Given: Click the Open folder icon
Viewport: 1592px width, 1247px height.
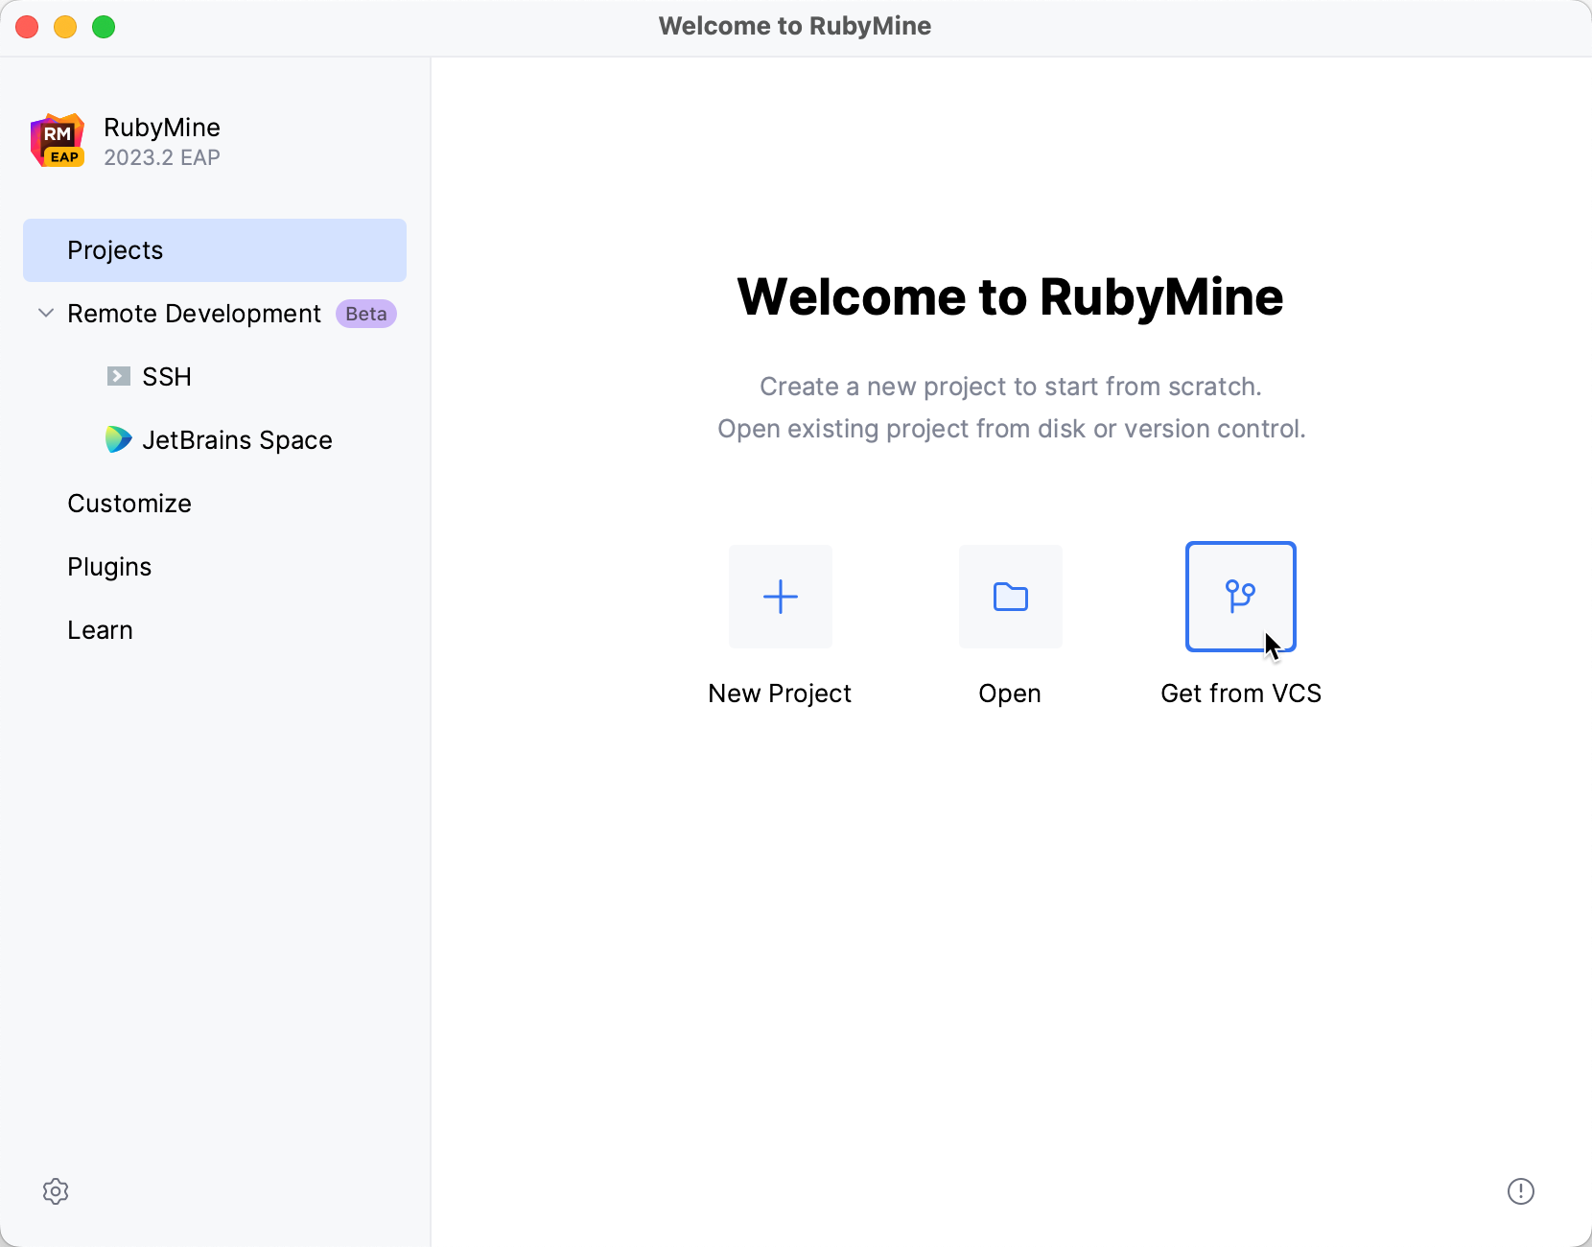Looking at the screenshot, I should [x=1010, y=596].
